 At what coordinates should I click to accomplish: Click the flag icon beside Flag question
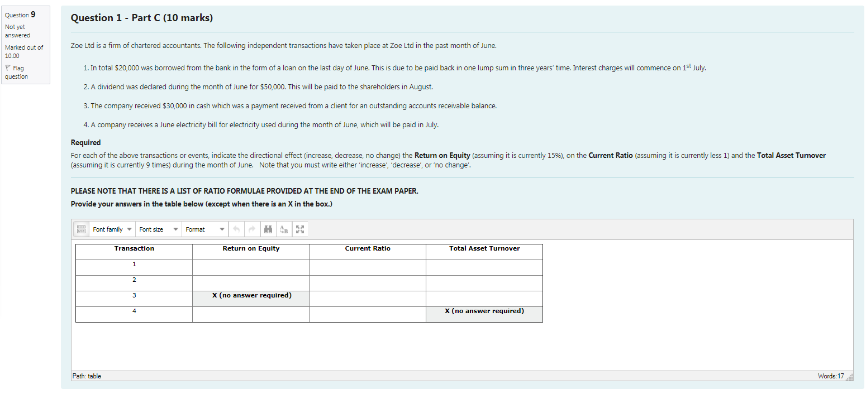[x=8, y=68]
